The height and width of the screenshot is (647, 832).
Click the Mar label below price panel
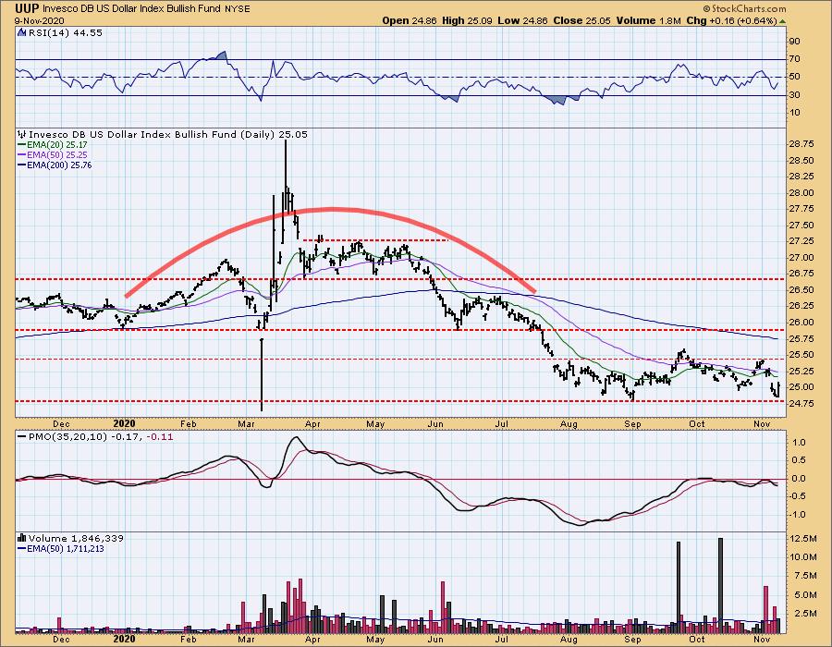click(246, 423)
